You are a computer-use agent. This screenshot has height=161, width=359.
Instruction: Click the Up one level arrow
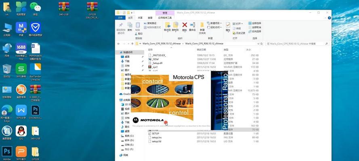[132, 43]
